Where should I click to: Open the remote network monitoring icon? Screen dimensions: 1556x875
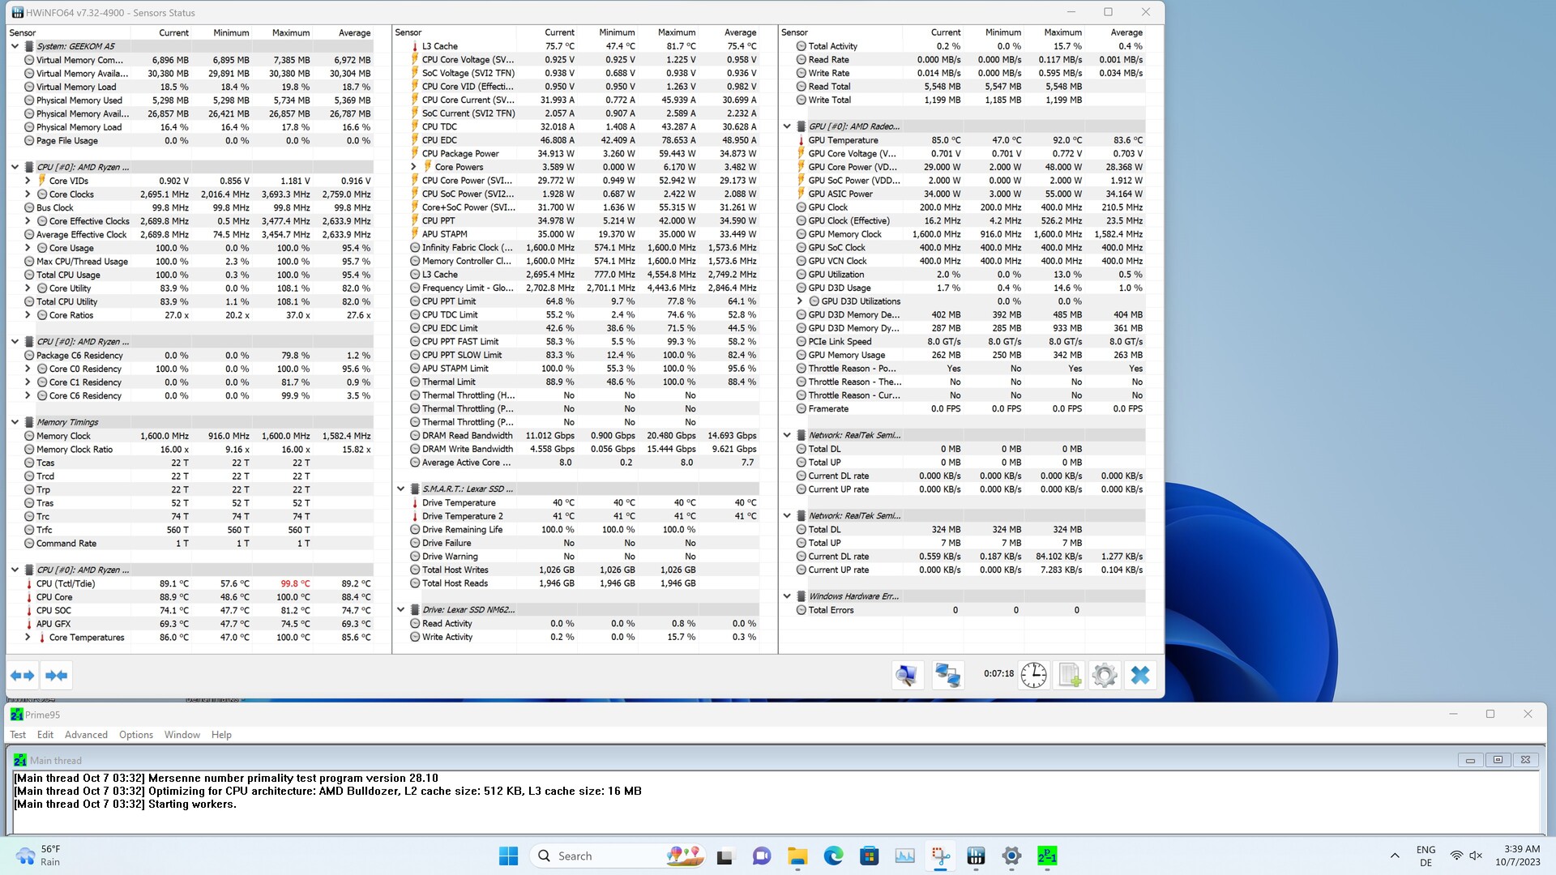click(947, 674)
